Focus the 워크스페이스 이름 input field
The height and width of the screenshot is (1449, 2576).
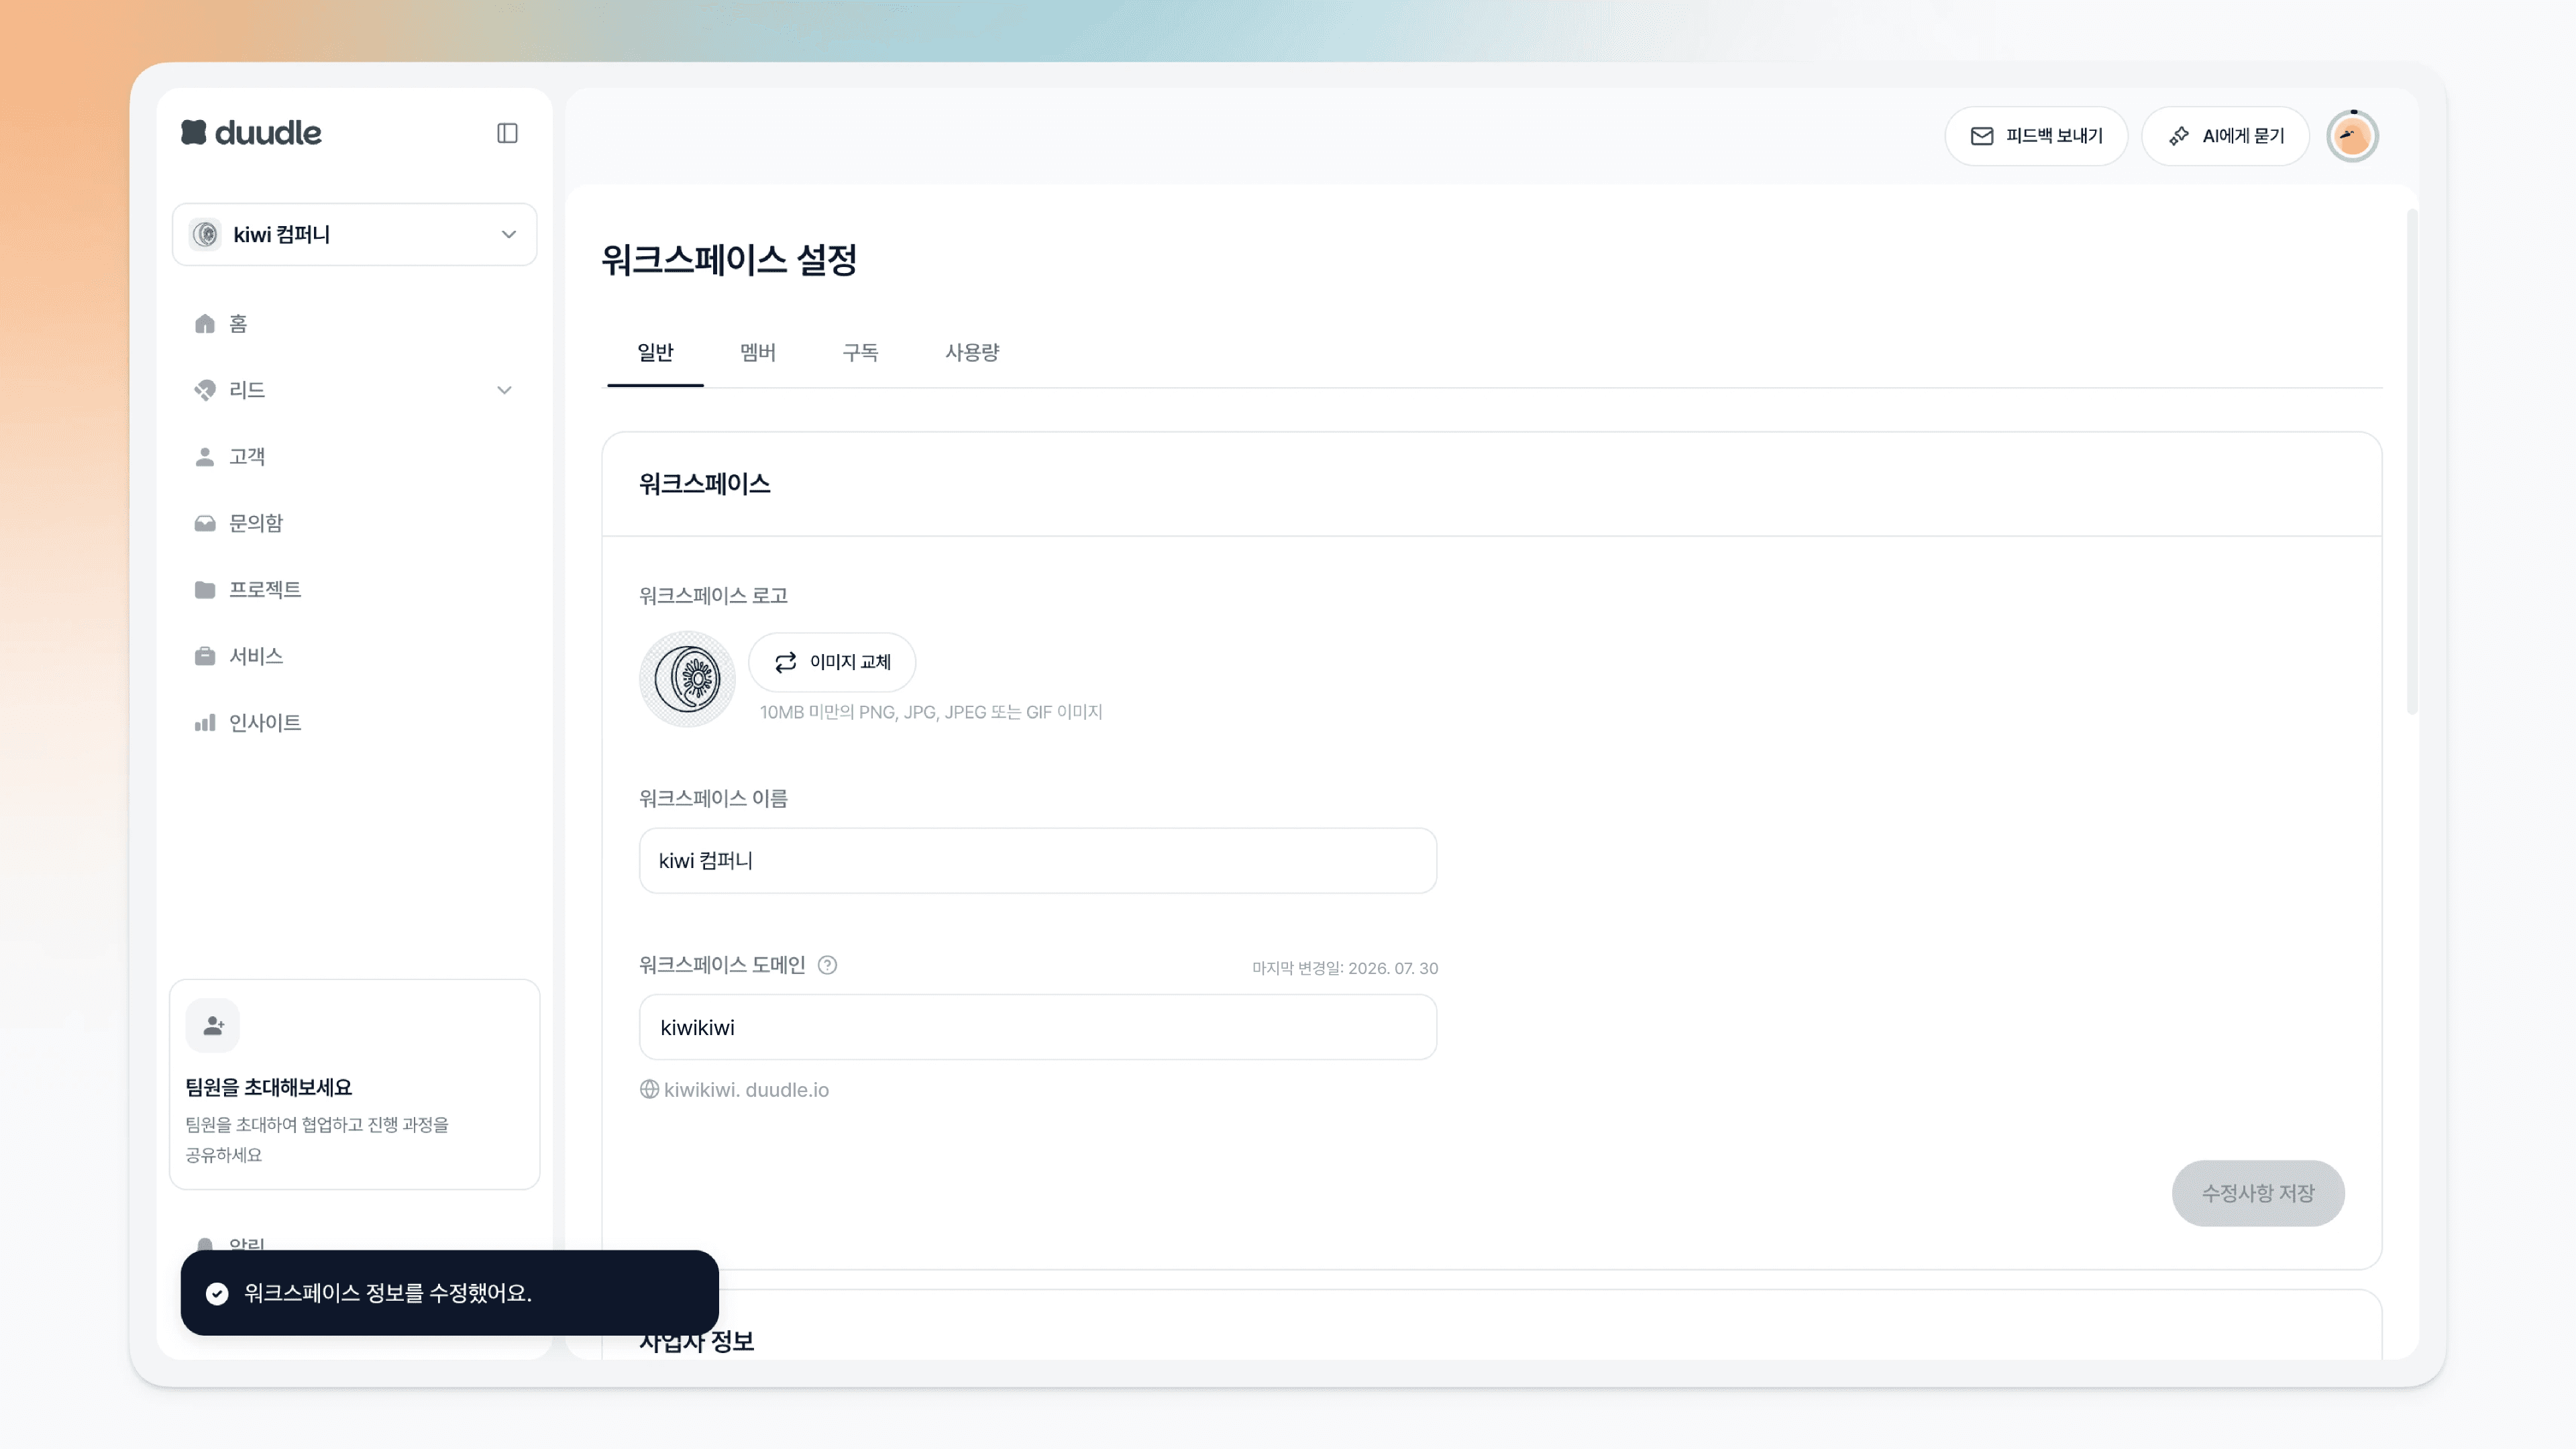(x=1038, y=860)
